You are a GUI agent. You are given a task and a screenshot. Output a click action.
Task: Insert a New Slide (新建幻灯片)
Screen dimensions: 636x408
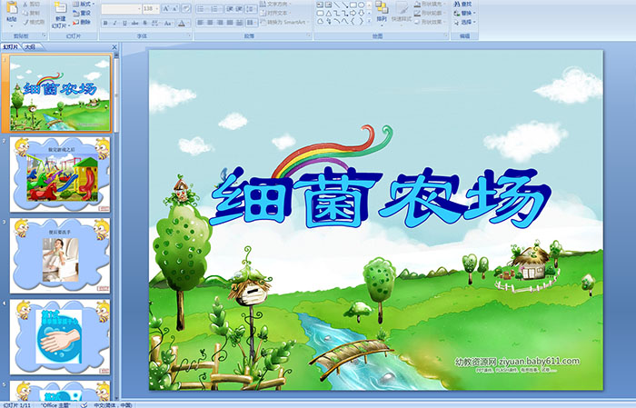[x=60, y=15]
